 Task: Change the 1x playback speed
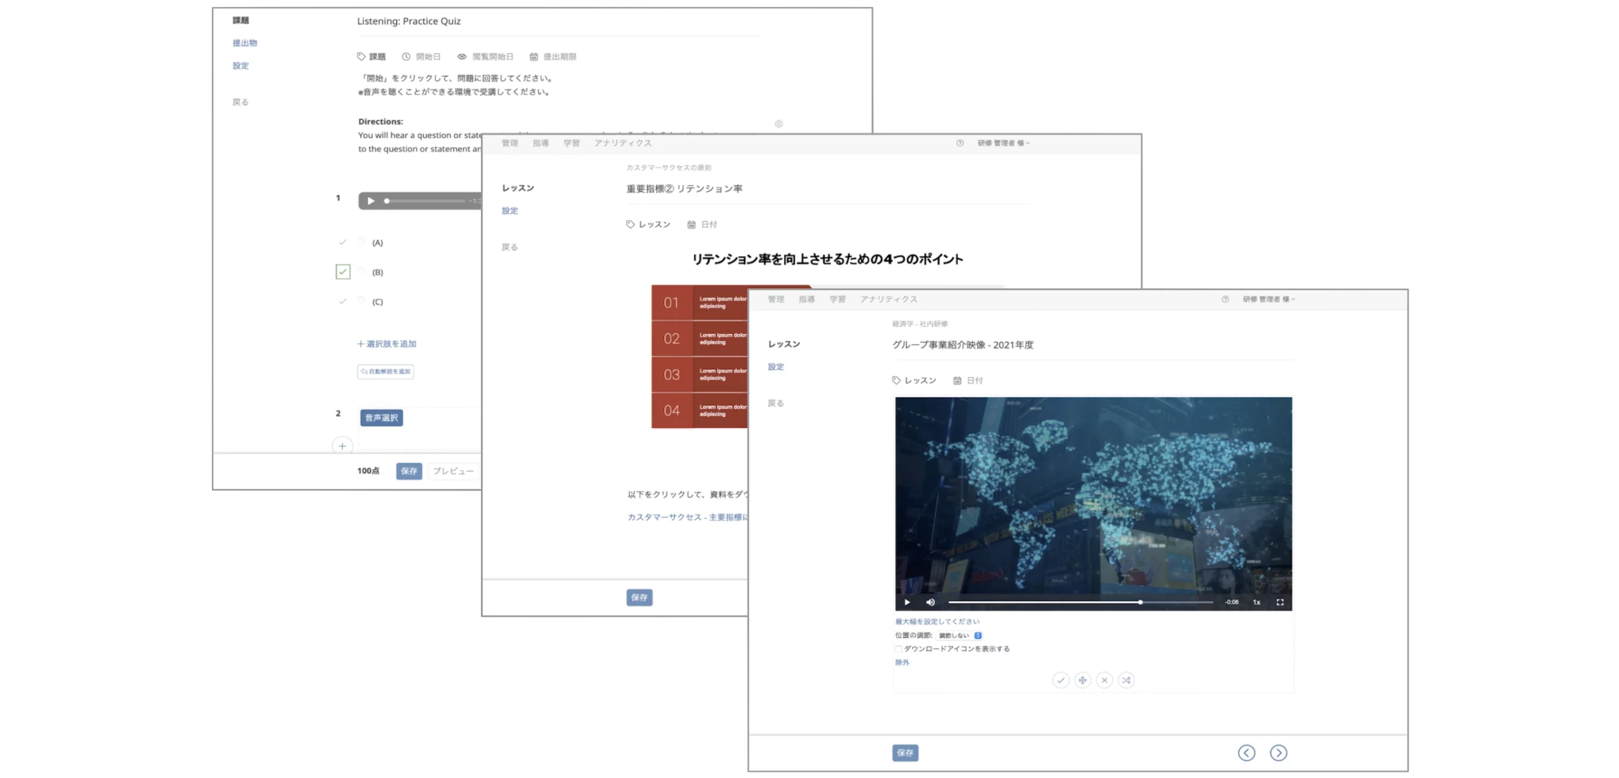pos(1256,602)
